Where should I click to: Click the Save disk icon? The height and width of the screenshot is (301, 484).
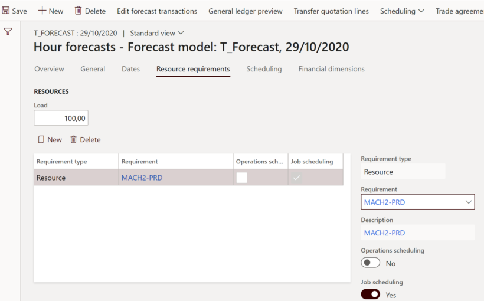(6, 11)
